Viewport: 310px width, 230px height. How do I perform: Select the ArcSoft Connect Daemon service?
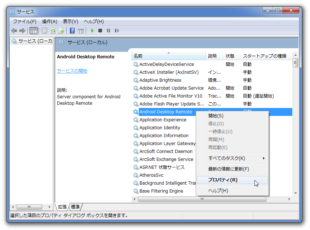point(166,152)
